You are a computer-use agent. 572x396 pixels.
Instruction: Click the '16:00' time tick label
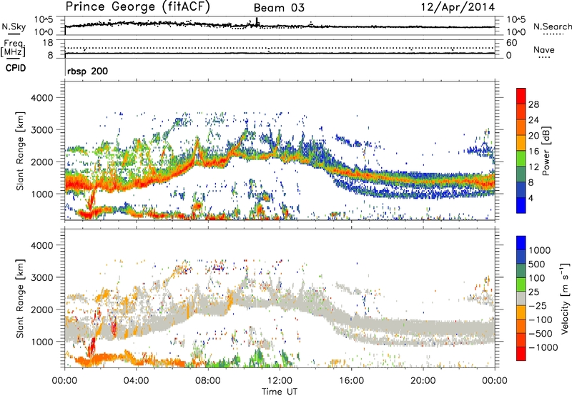tap(351, 381)
